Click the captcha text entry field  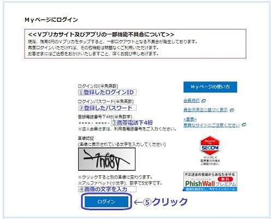click(107, 189)
